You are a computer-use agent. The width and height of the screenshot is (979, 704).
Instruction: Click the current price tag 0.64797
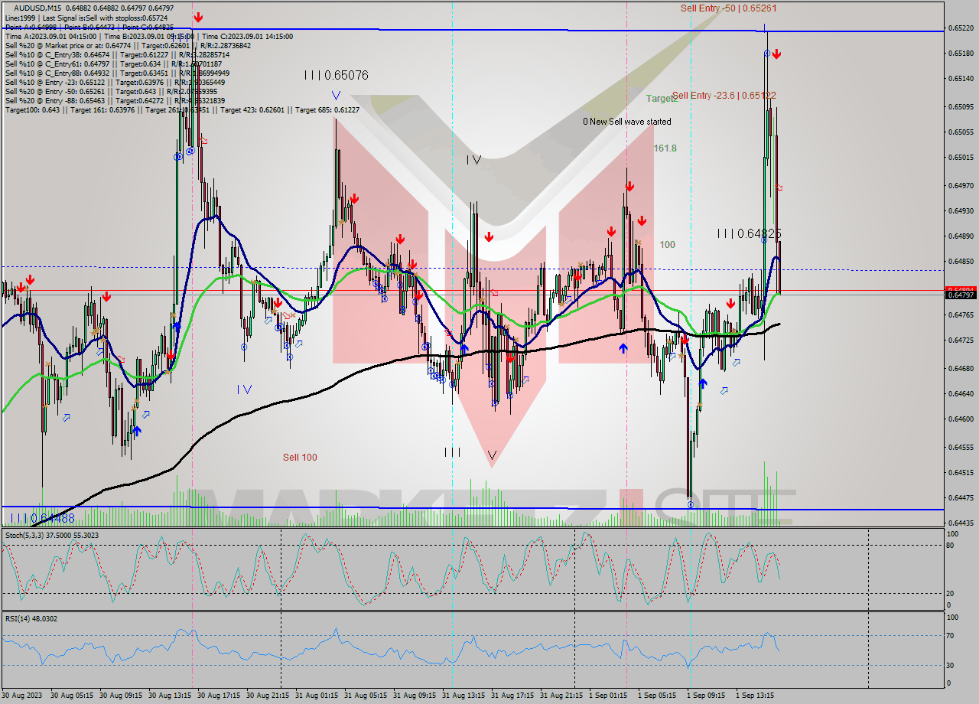(961, 295)
